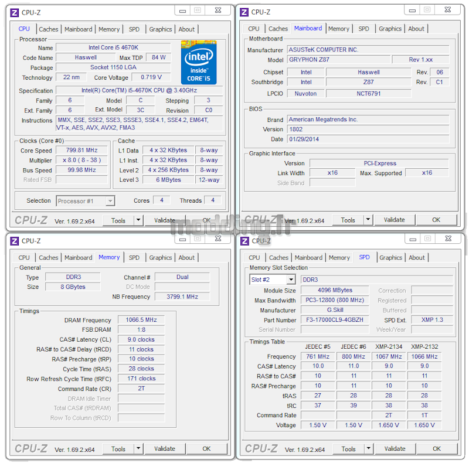
Task: Open Mainboard tab in CPU window
Action: (79, 29)
